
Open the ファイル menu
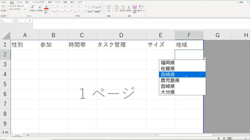coord(4,2)
